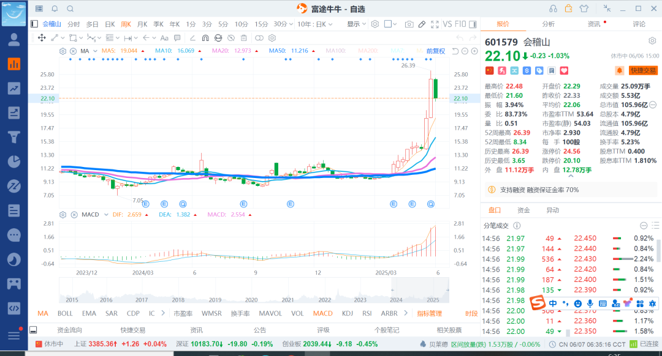Viewport: 662px width, 356px height.
Task: Toggle left panel layout icon before 会稽山
Action: 34,24
